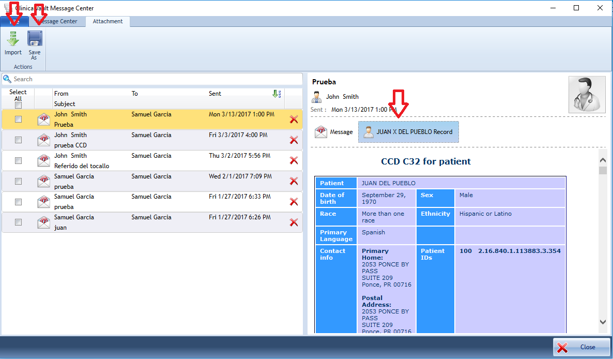
Task: Click envelope icon of the juan message
Action: point(43,222)
